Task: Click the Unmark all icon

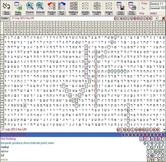Action: [109, 6]
